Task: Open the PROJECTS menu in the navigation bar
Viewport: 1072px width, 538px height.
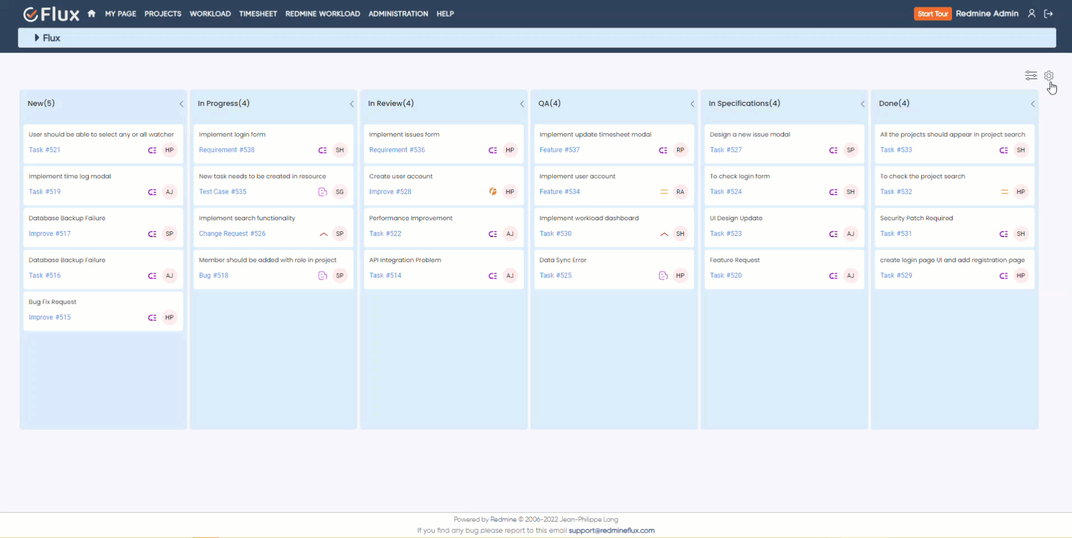Action: coord(163,13)
